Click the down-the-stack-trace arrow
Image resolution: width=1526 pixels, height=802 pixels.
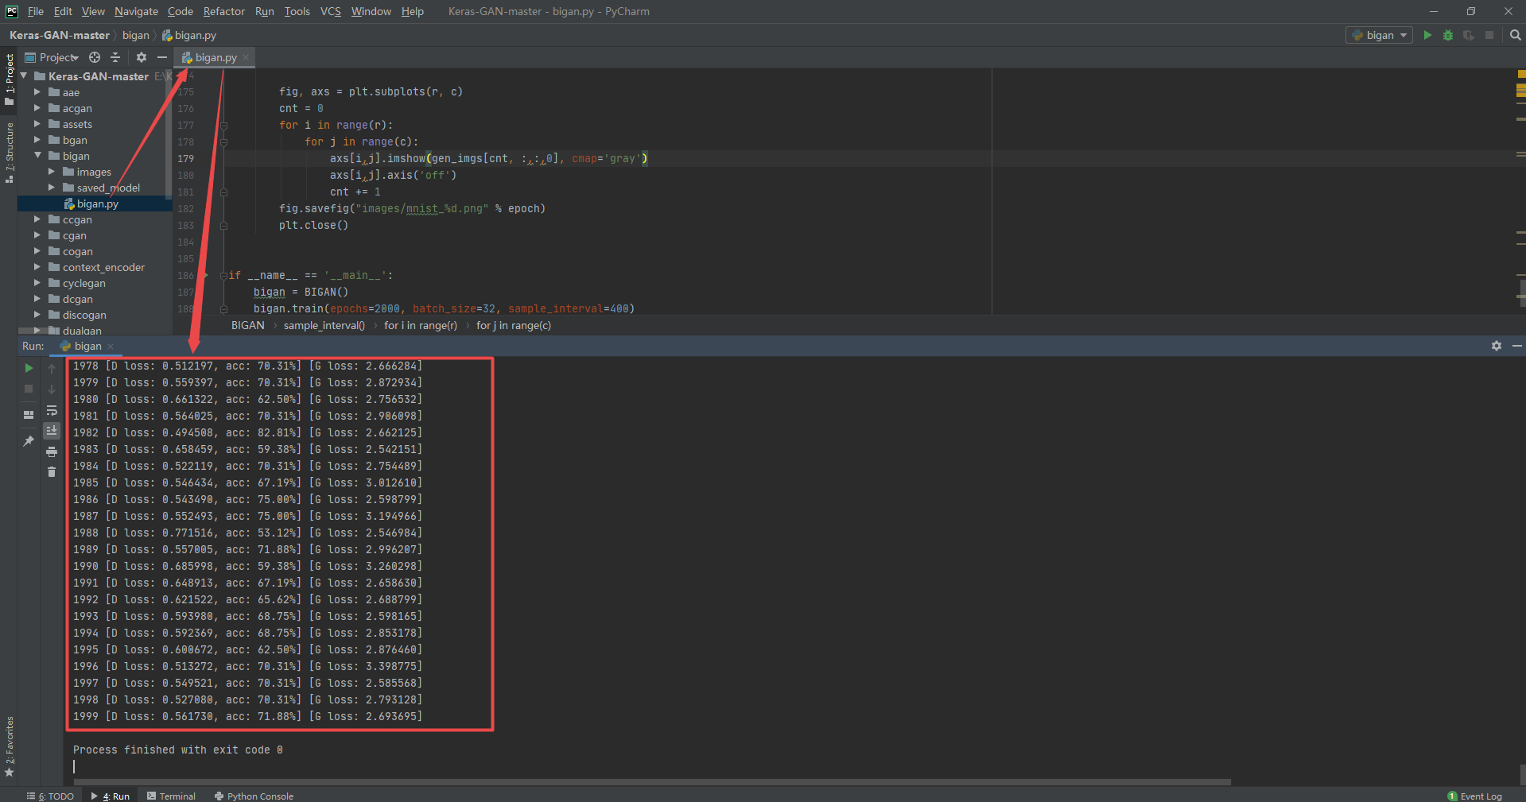point(52,389)
